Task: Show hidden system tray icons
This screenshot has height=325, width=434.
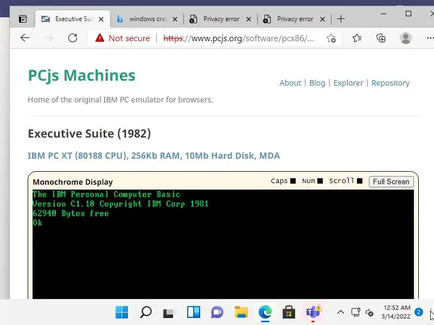Action: click(341, 313)
